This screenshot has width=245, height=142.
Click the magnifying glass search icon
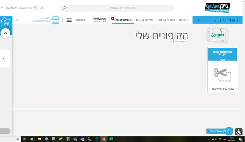click(65, 8)
